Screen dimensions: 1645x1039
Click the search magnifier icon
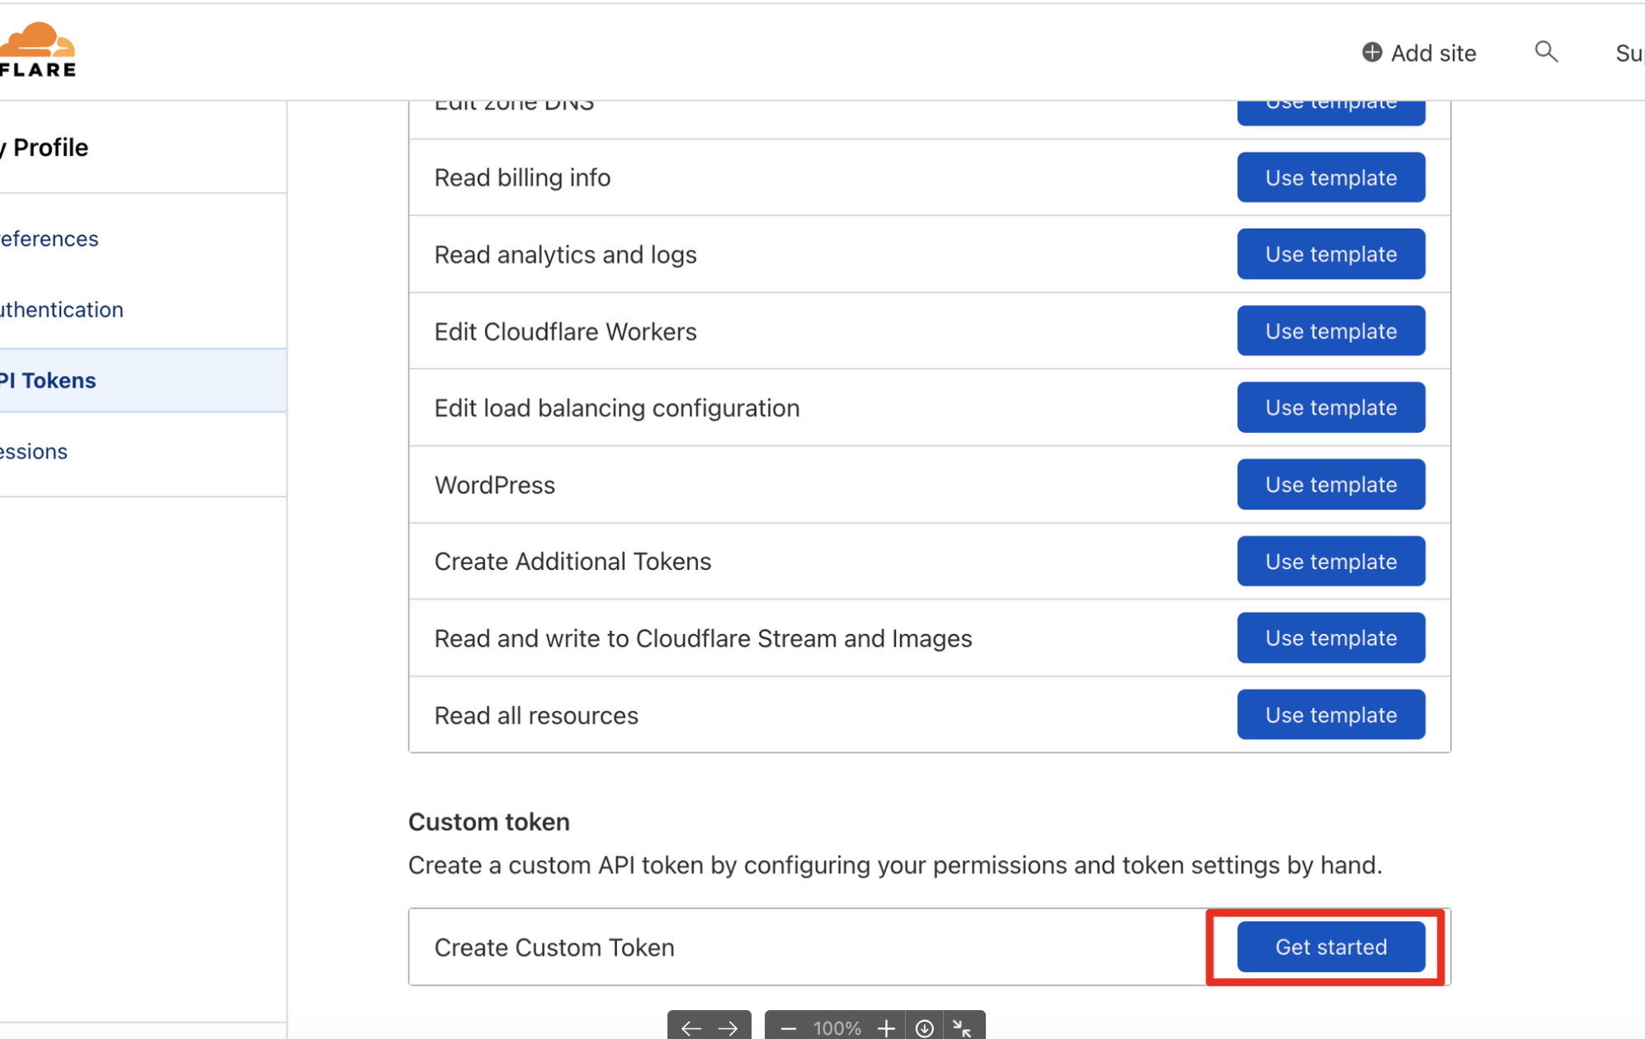(1546, 52)
